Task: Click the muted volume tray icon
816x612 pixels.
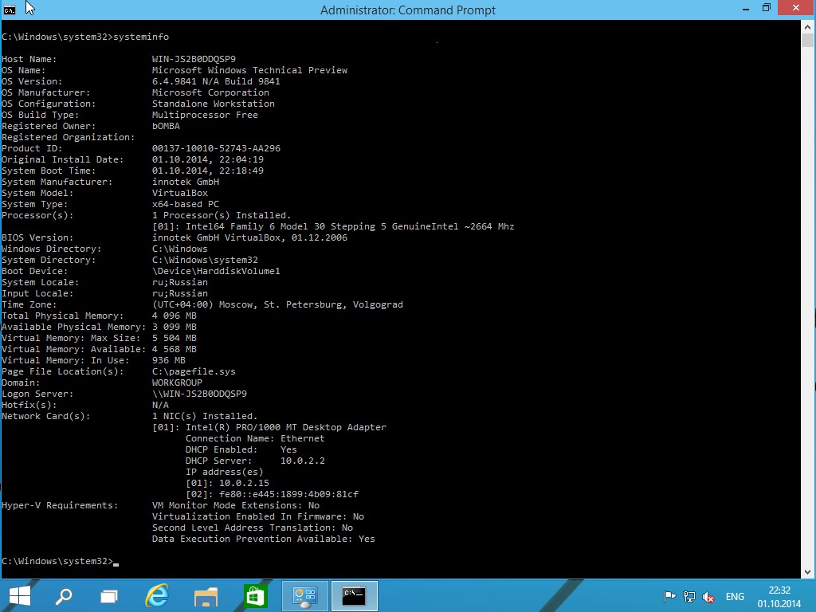Action: click(708, 596)
